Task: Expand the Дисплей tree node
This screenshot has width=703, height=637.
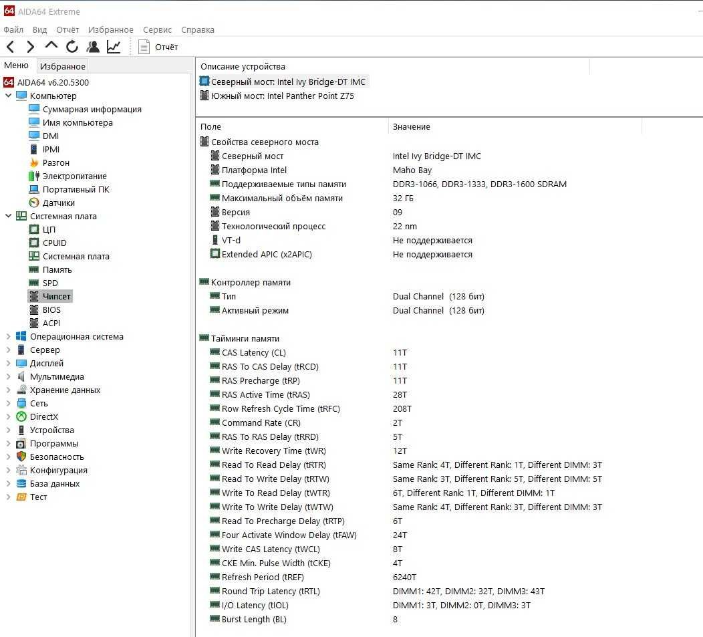Action: click(x=8, y=363)
